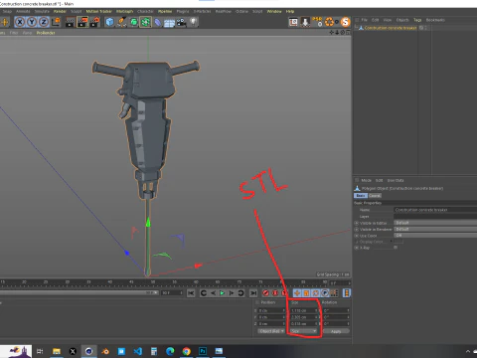This screenshot has width=477, height=358.
Task: Go to start of timeline
Action: click(191, 293)
